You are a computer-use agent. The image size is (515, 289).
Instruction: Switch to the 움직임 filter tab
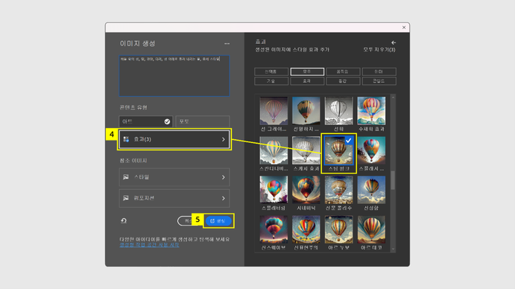343,71
